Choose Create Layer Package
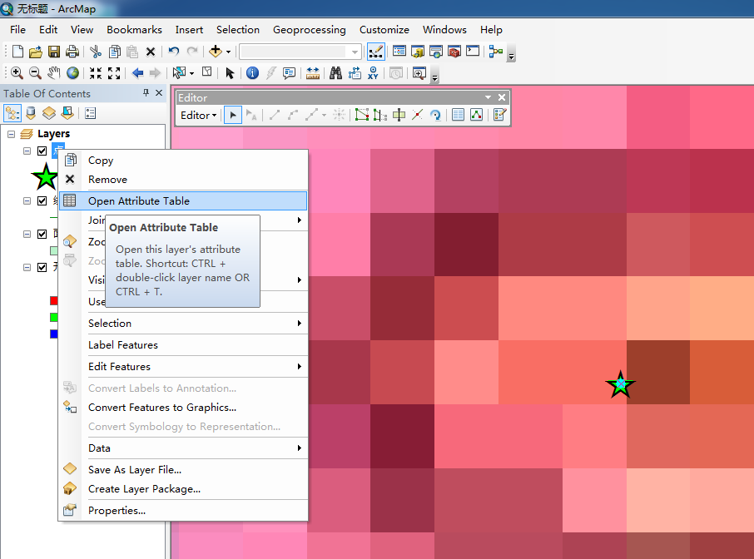Viewport: 754px width, 559px height. click(183, 489)
